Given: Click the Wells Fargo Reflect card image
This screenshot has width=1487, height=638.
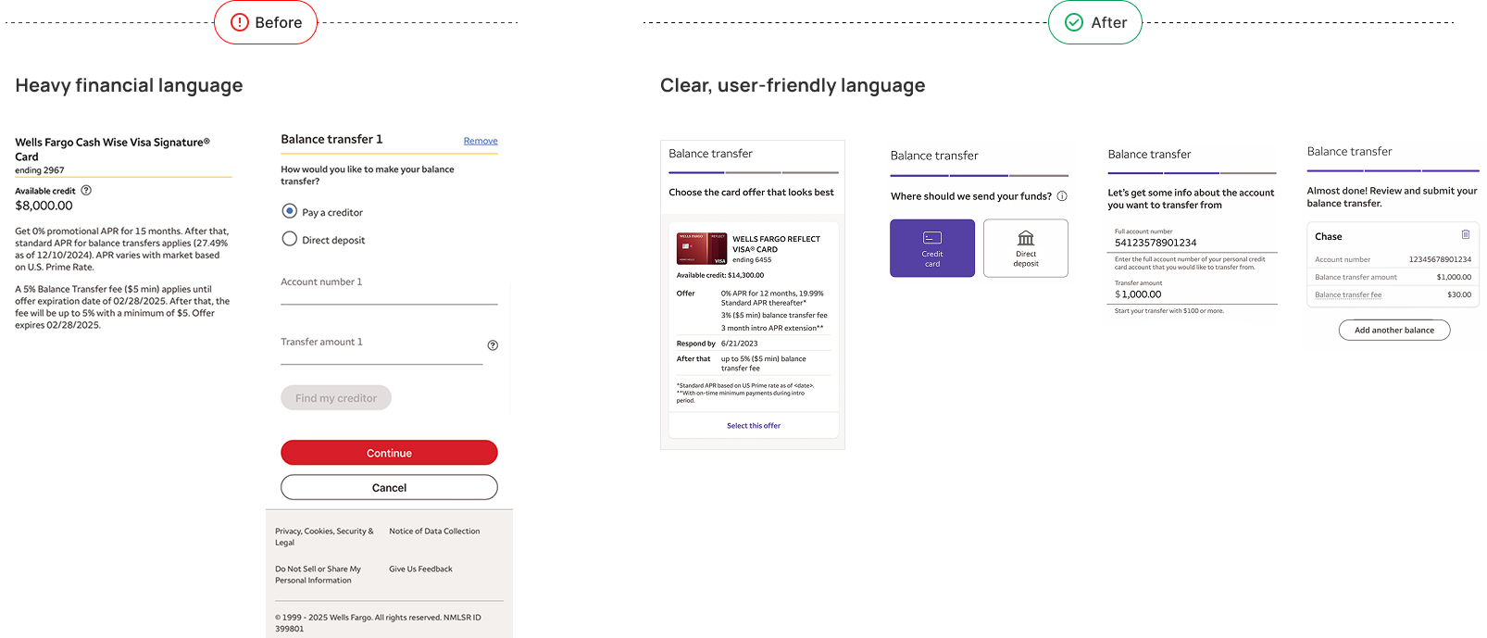Looking at the screenshot, I should 702,248.
